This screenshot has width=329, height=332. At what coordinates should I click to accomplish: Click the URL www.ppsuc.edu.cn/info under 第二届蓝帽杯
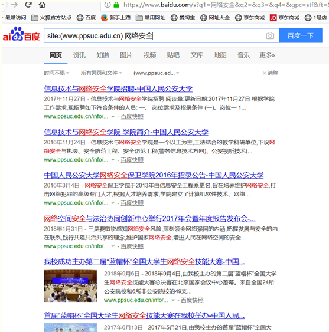tap(136, 300)
